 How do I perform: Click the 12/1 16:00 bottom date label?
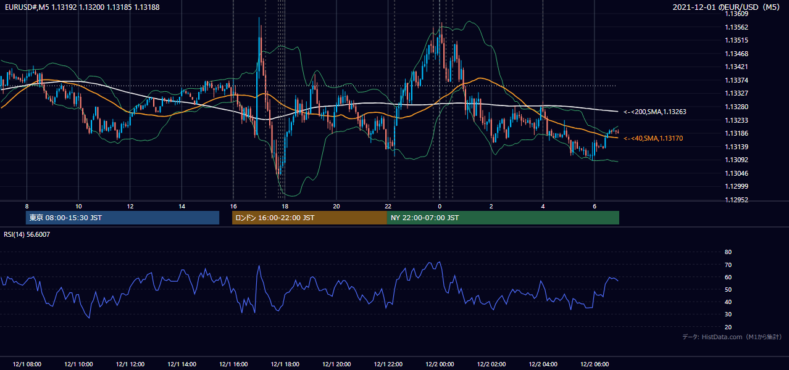click(233, 364)
